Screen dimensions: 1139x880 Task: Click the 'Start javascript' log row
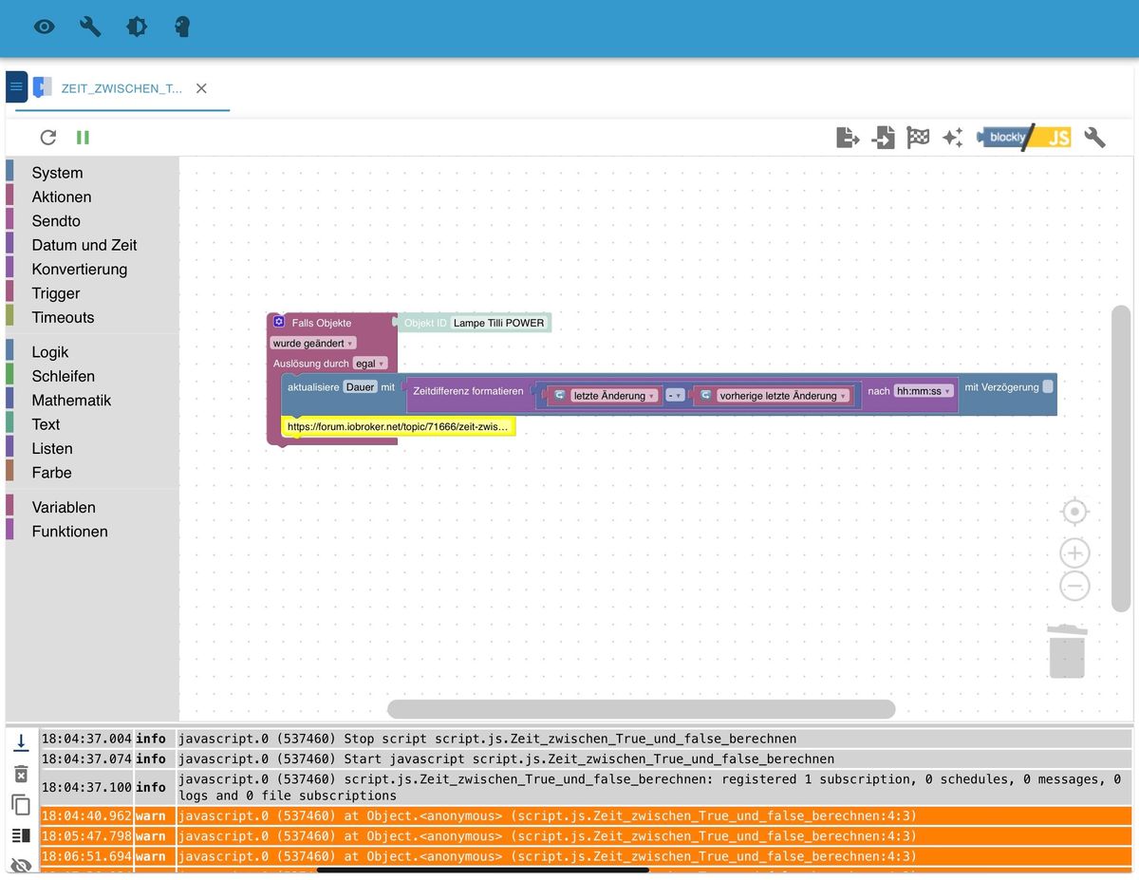586,758
